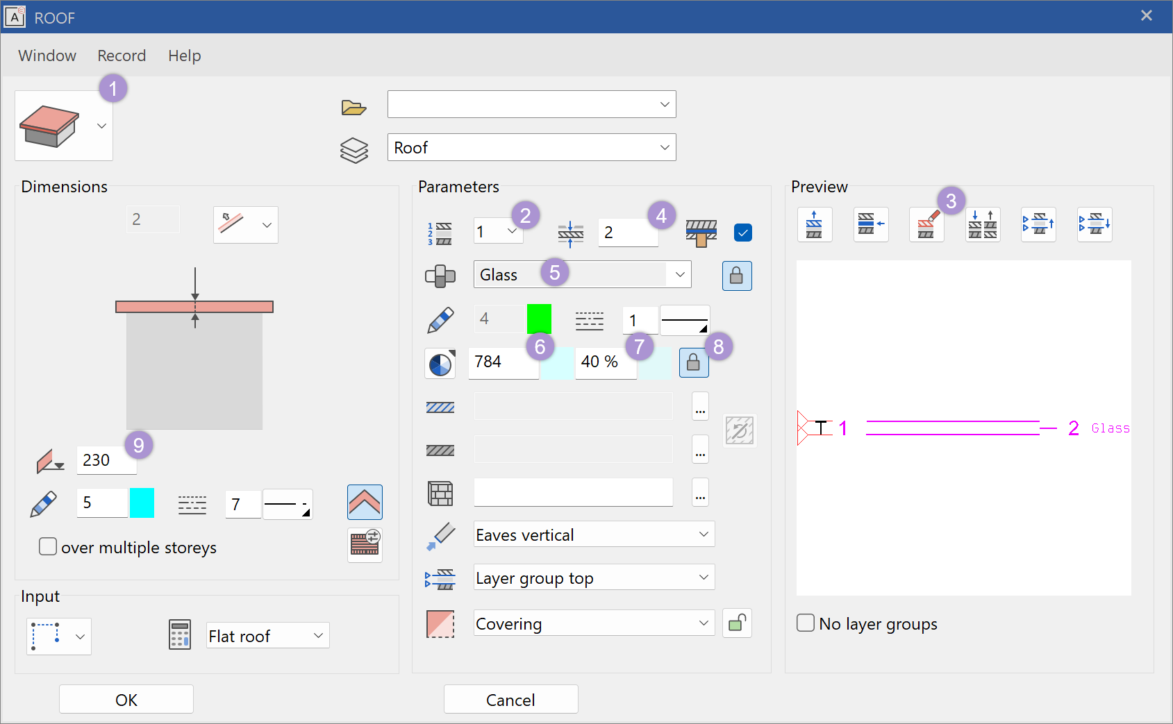Viewport: 1173px width, 724px height.
Task: Click the open folder icon
Action: (x=353, y=108)
